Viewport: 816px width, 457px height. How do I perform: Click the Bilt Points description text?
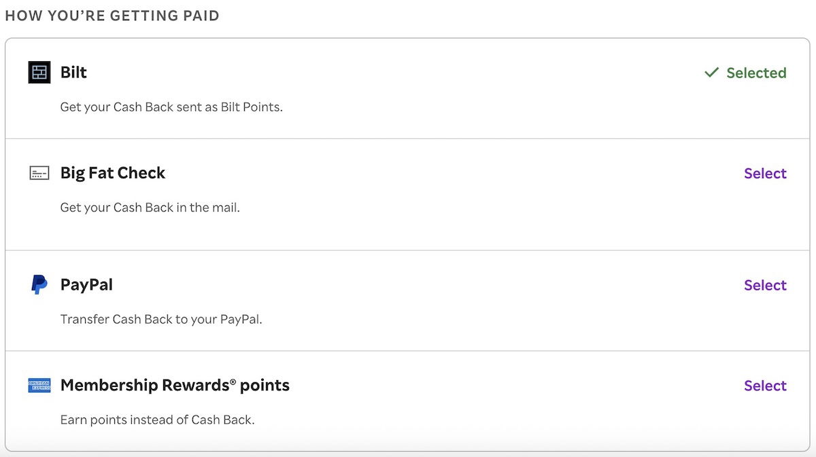pos(171,107)
